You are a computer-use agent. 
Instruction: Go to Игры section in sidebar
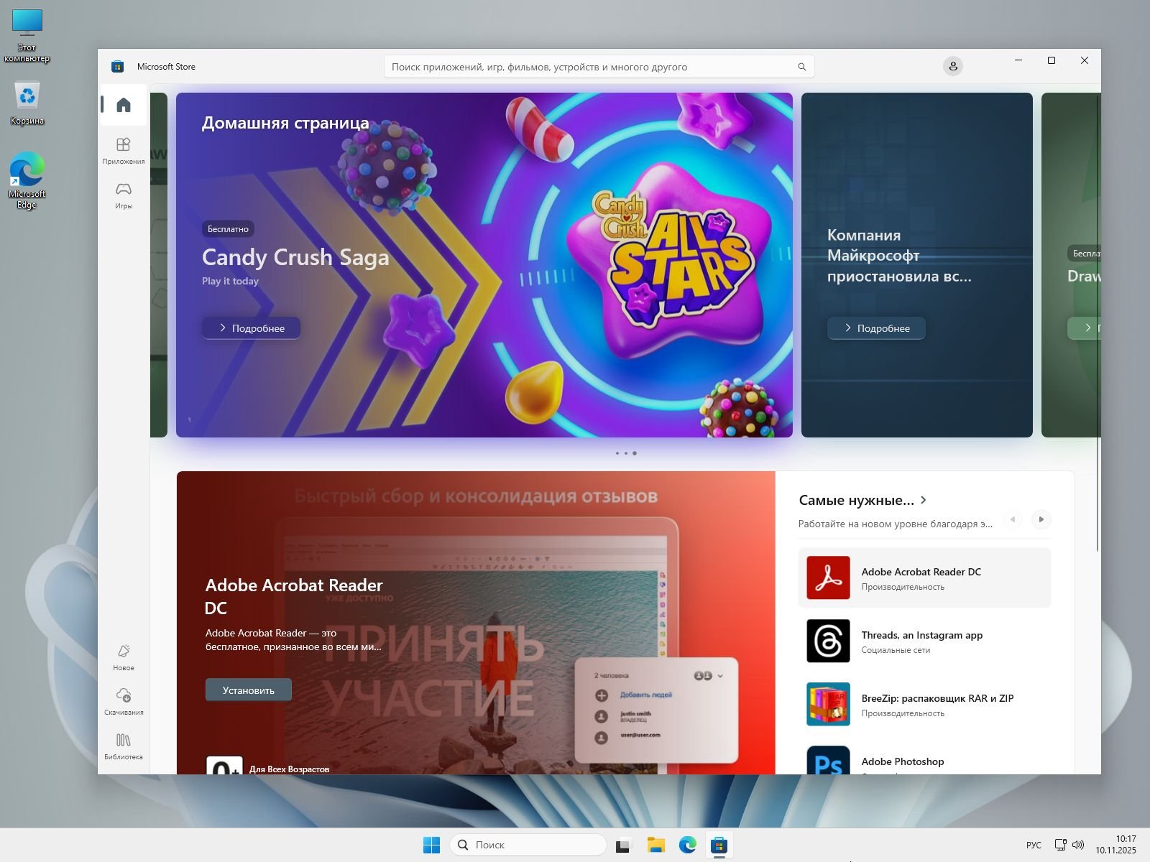[124, 195]
